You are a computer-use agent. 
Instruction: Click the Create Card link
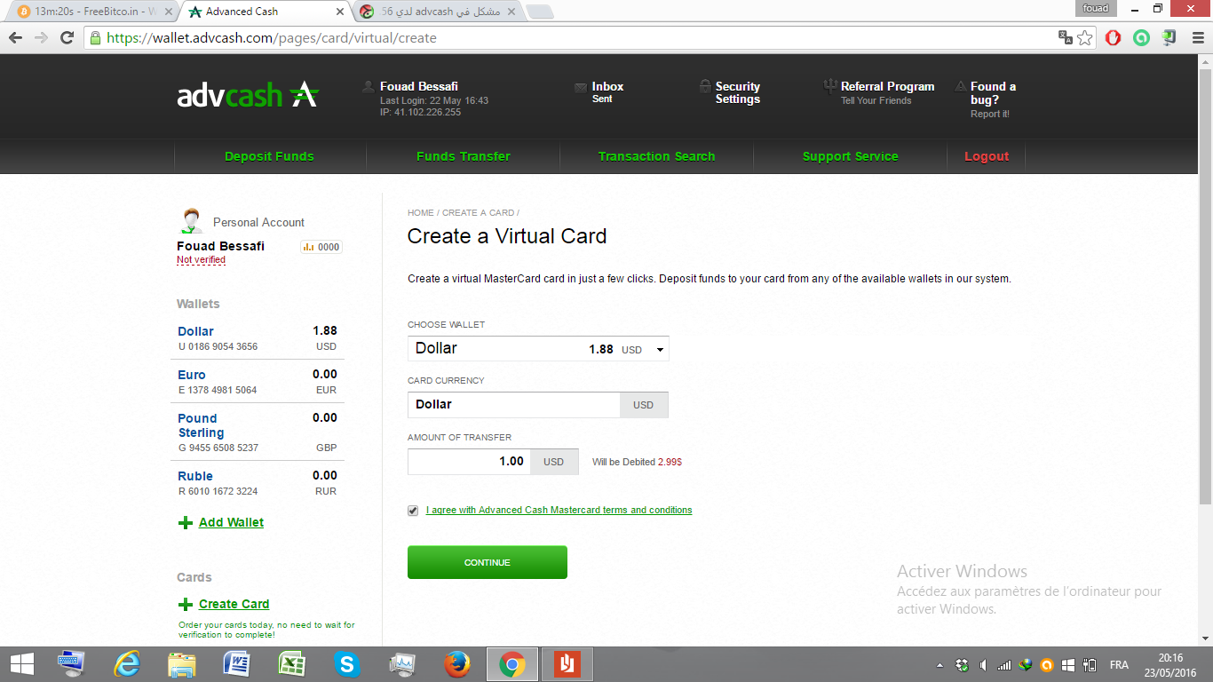(234, 605)
